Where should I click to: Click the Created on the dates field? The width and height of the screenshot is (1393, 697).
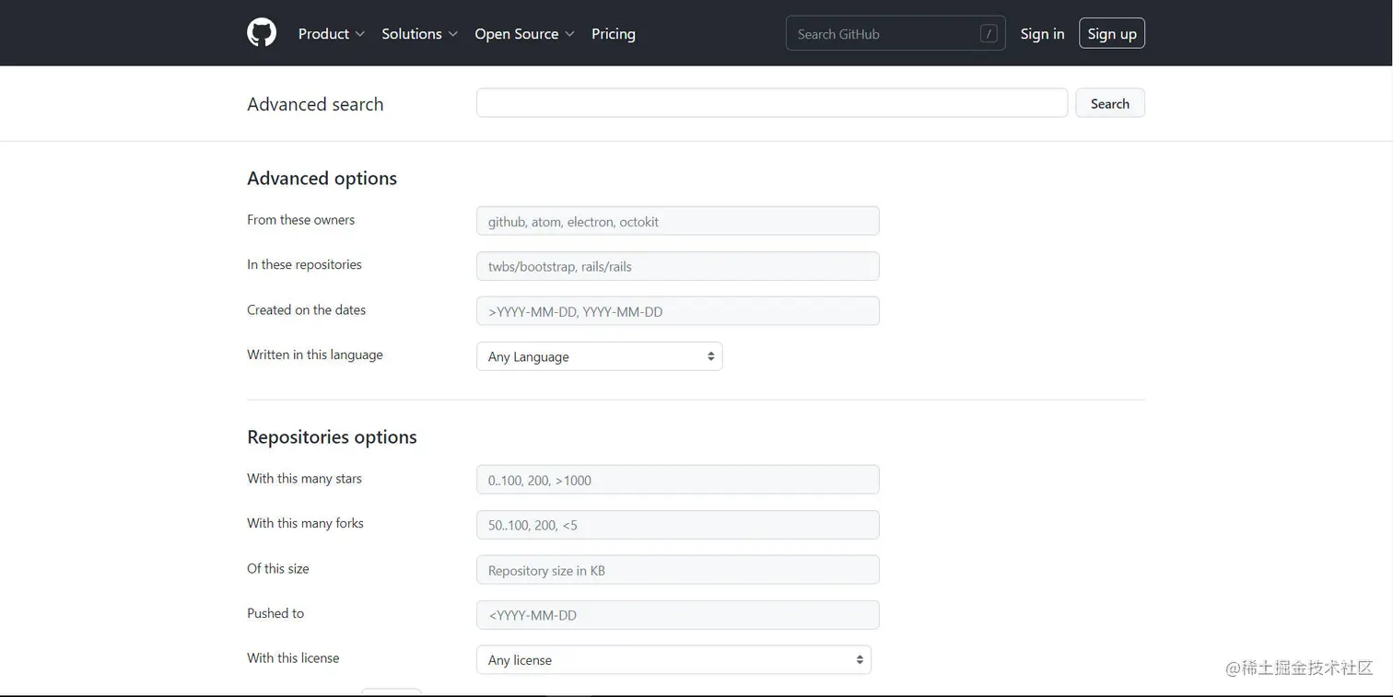[x=677, y=311]
